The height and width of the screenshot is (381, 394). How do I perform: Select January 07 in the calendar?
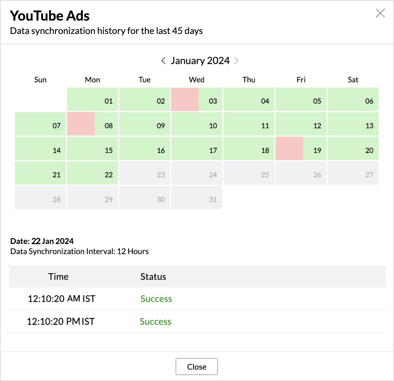click(x=41, y=124)
